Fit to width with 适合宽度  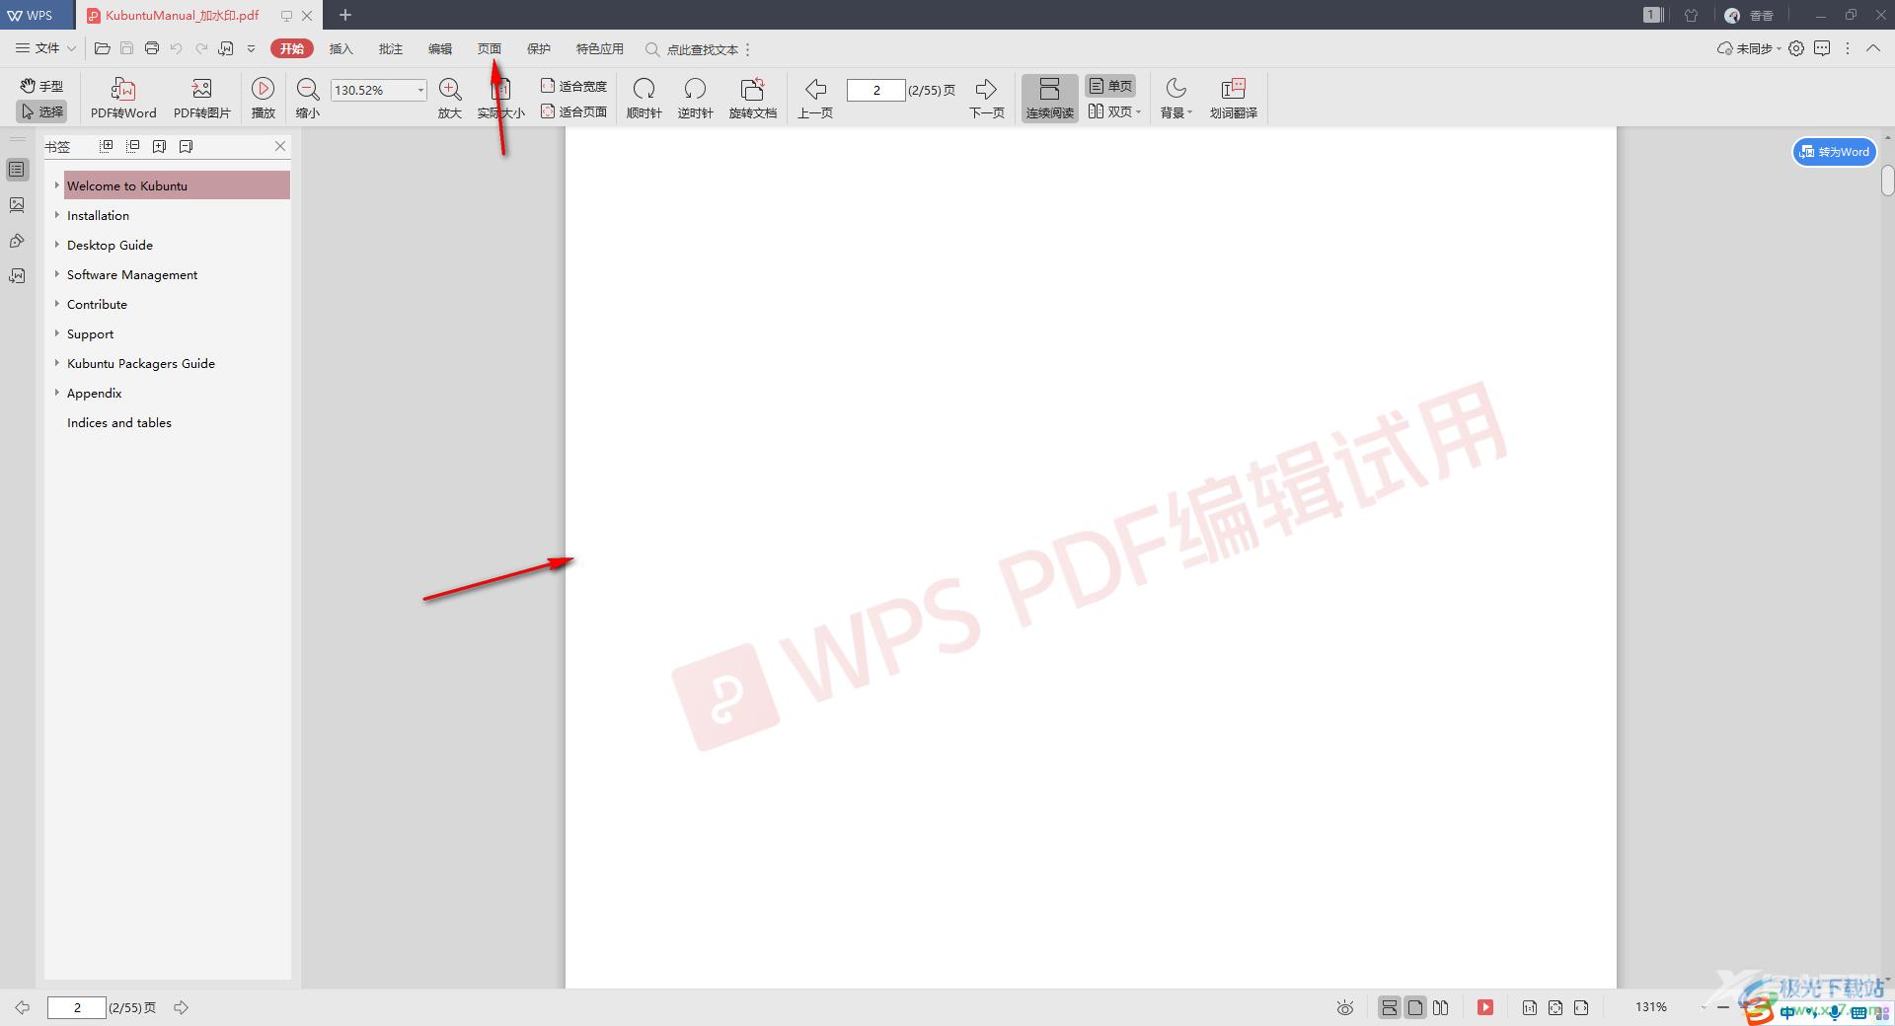pyautogui.click(x=573, y=86)
